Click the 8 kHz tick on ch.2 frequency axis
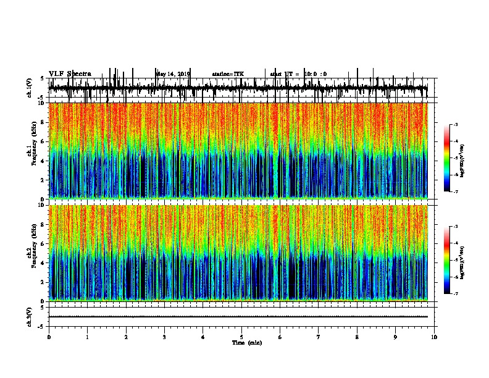Image resolution: width=489 pixels, height=378 pixels. 43,225
